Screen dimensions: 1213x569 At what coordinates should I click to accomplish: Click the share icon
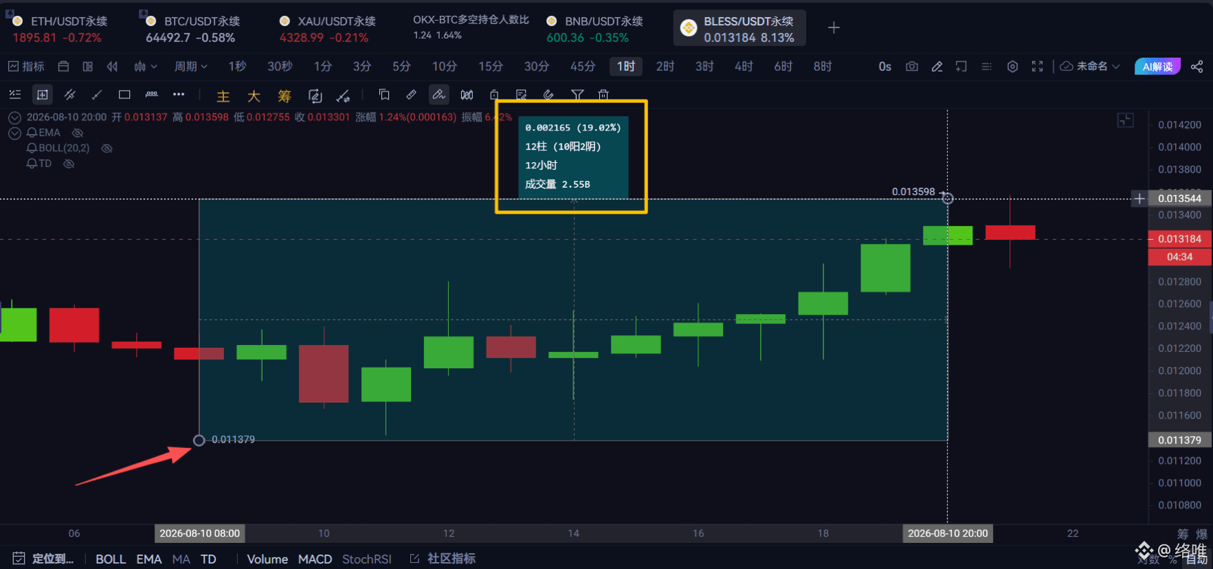point(1197,67)
